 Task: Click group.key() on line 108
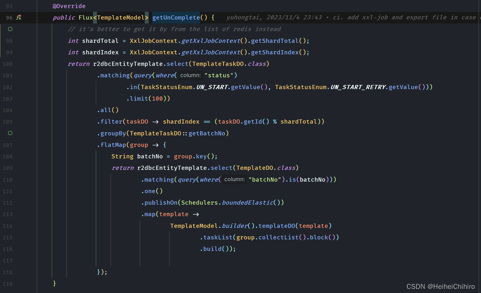[x=194, y=156]
